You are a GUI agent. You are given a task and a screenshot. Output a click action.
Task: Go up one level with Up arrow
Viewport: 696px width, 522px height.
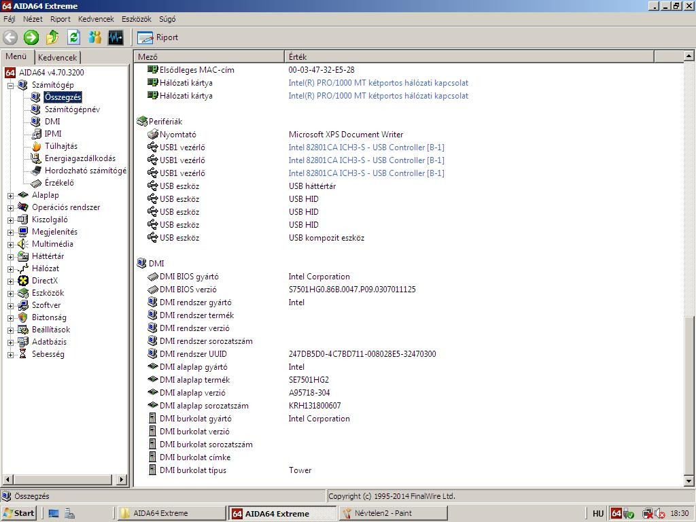click(x=52, y=37)
